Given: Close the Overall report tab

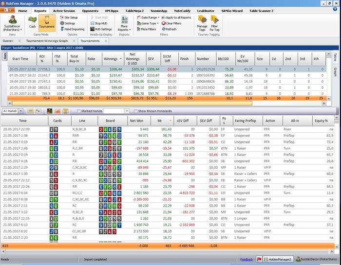Looking at the screenshot, I should point(19,41).
